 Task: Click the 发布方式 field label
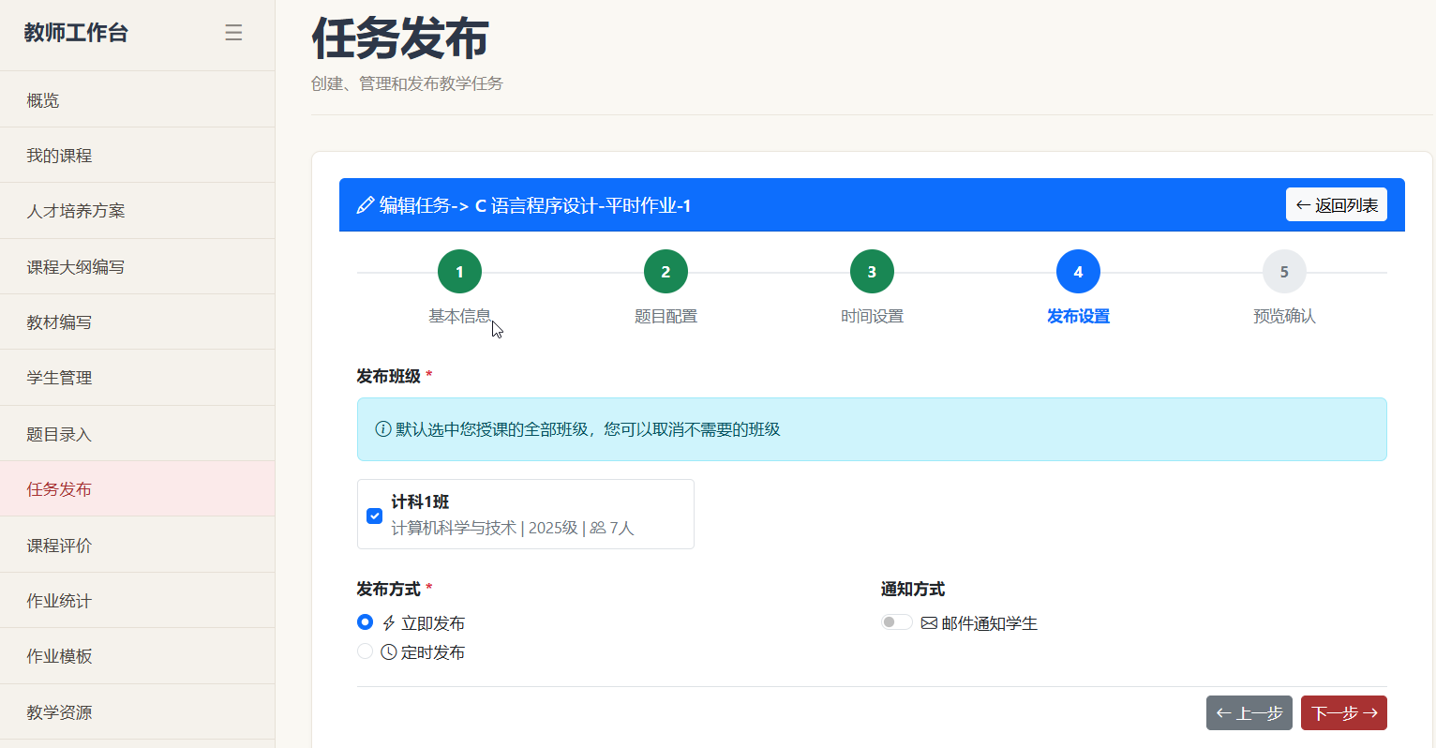[x=388, y=589]
